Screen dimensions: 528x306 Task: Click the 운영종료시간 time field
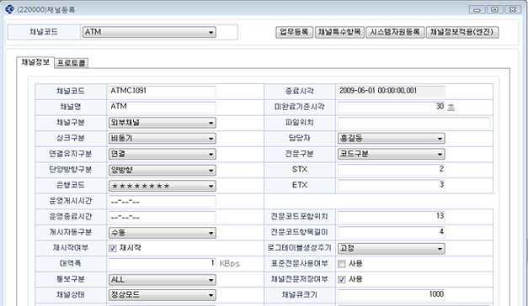point(162,217)
